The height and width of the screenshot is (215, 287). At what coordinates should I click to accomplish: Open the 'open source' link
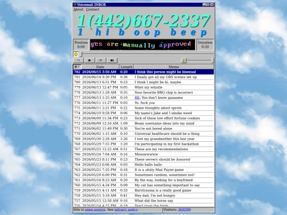click(95, 210)
